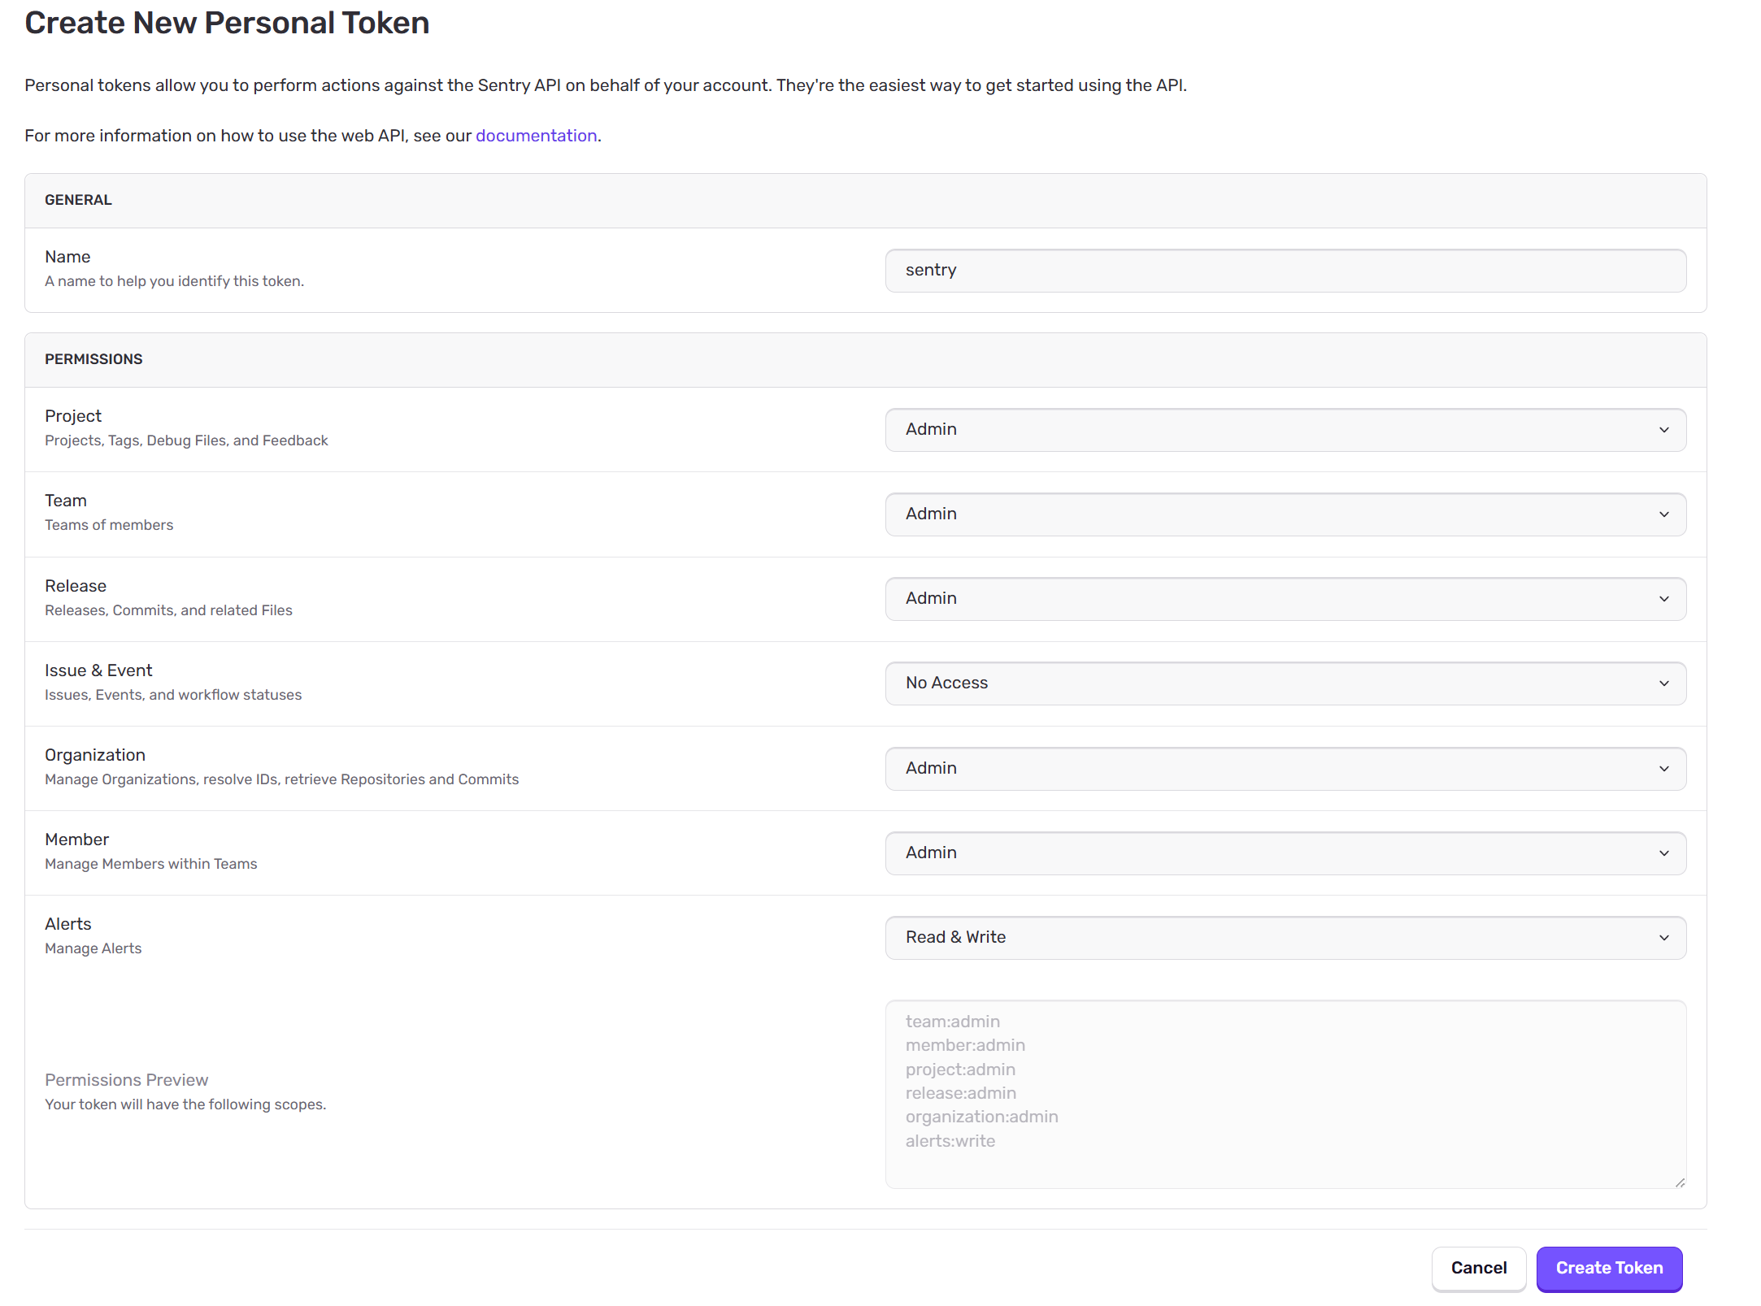This screenshot has height=1306, width=1761.
Task: Click chevron arrow on Organization dropdown
Action: (1663, 769)
